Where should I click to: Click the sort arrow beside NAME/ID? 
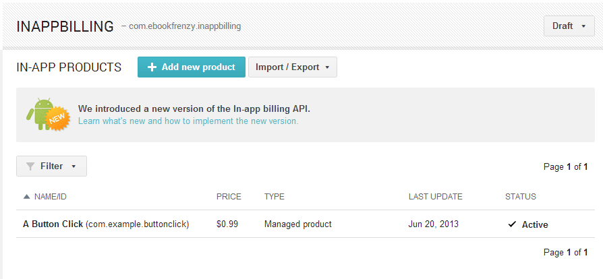pos(26,197)
